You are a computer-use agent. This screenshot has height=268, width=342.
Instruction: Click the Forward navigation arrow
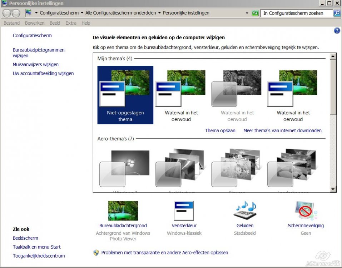coord(16,13)
